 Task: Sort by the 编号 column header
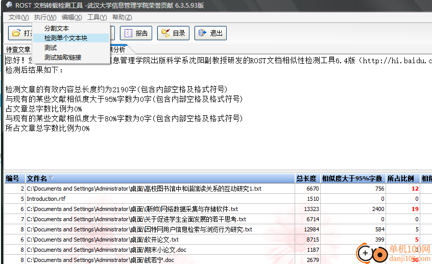tap(15, 179)
